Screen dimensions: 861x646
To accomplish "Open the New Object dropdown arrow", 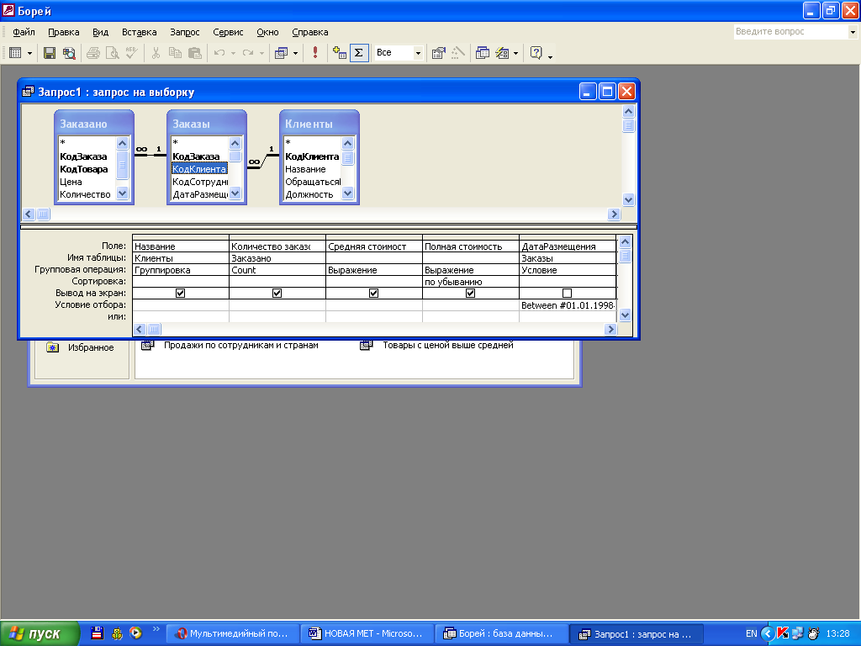I will [515, 53].
